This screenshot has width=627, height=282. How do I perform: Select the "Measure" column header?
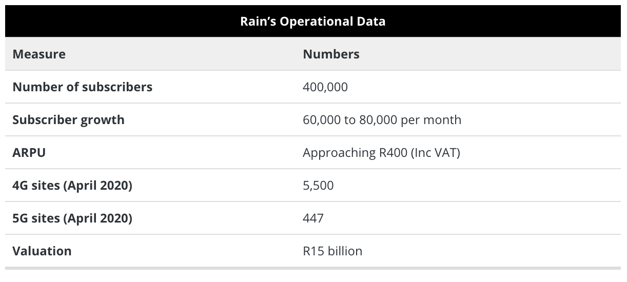[x=39, y=54]
